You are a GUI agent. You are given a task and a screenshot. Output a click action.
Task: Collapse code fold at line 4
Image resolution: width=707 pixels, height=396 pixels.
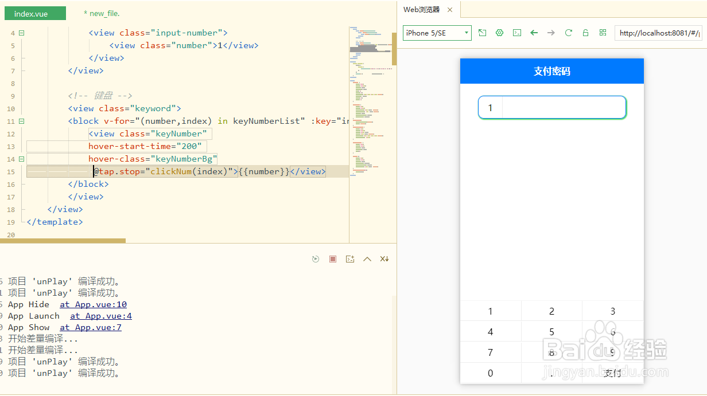[x=21, y=33]
